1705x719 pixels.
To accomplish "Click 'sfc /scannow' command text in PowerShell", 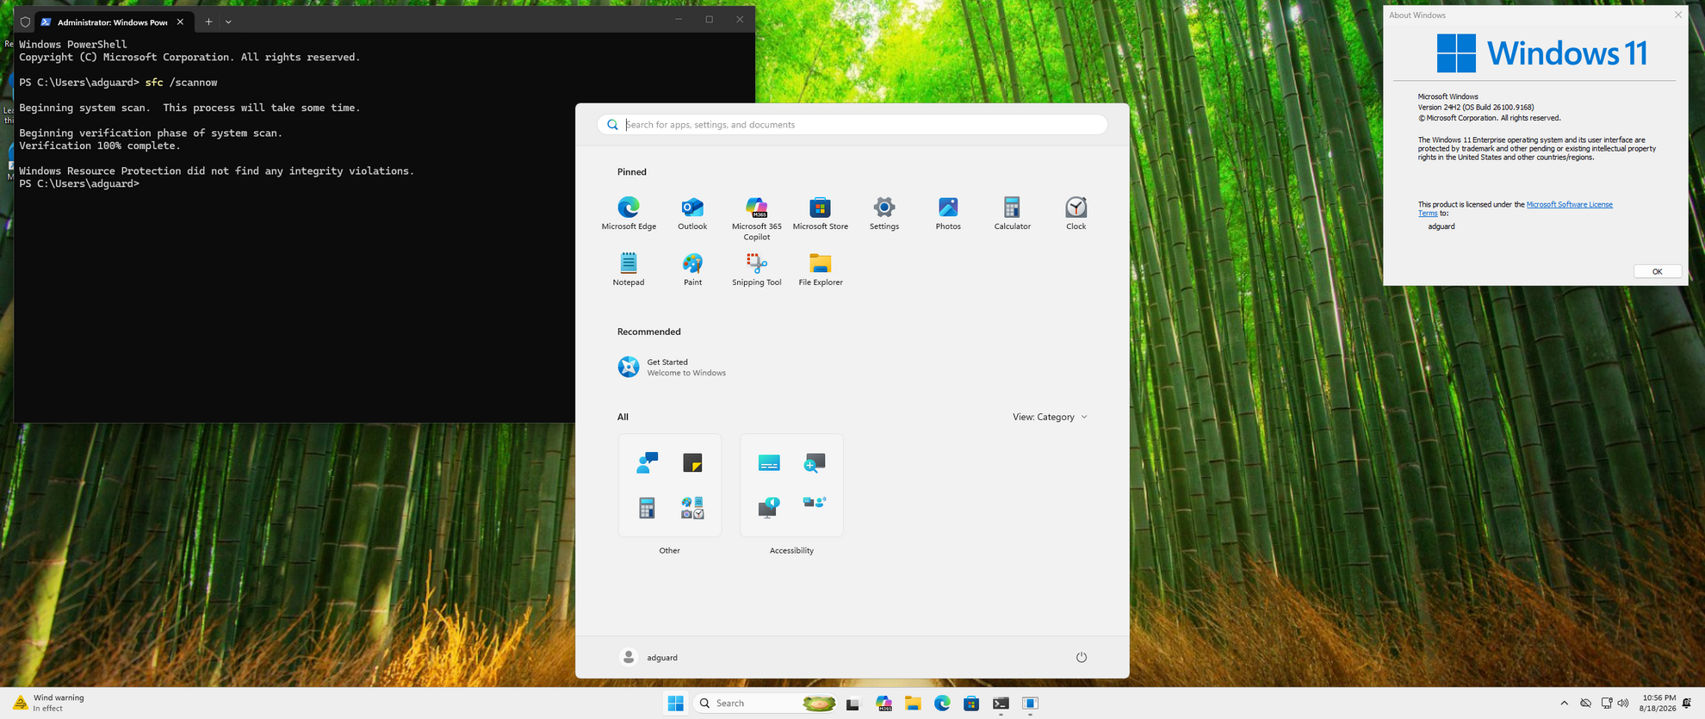I will tap(181, 83).
